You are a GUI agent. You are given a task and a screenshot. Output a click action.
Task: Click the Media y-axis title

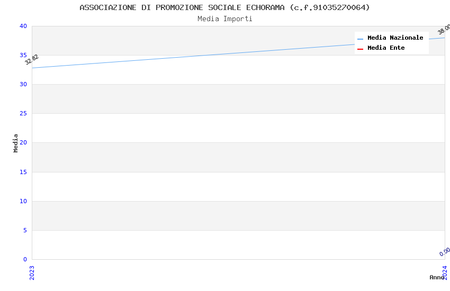(15, 143)
